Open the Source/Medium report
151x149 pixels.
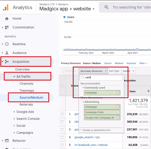point(31,98)
